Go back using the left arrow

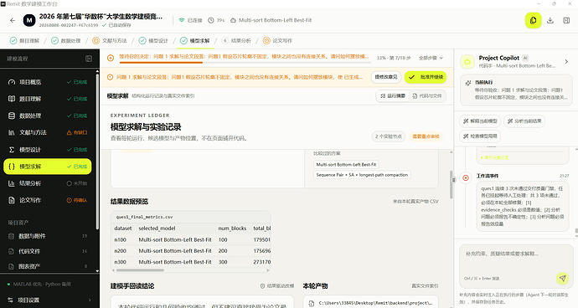coord(13,21)
